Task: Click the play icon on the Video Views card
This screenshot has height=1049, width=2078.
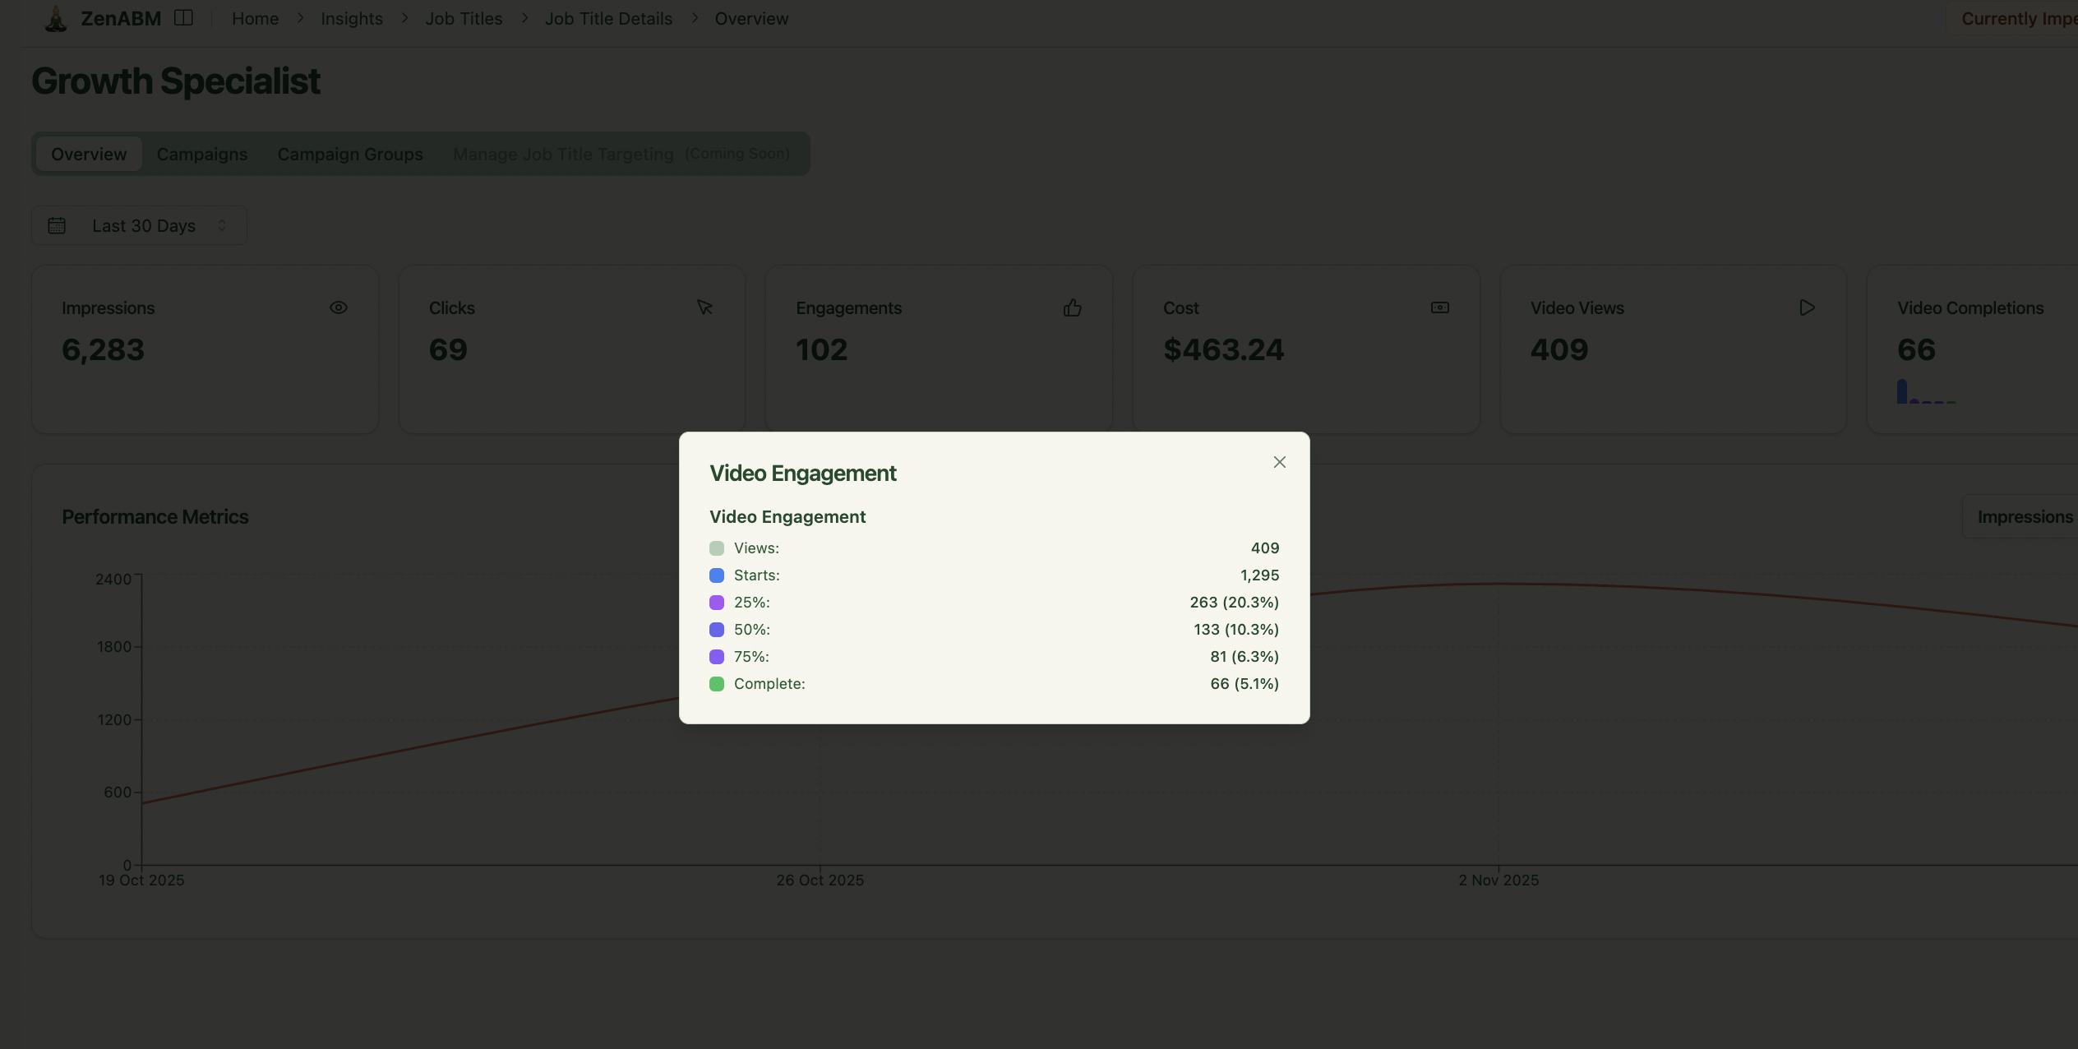Action: point(1806,307)
